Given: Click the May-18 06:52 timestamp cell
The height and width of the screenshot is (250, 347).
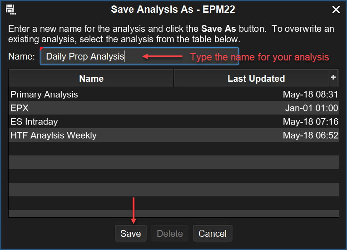Looking at the screenshot, I should coord(310,135).
